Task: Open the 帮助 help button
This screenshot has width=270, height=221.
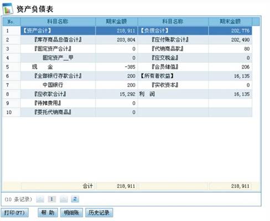Action: [x=48, y=213]
